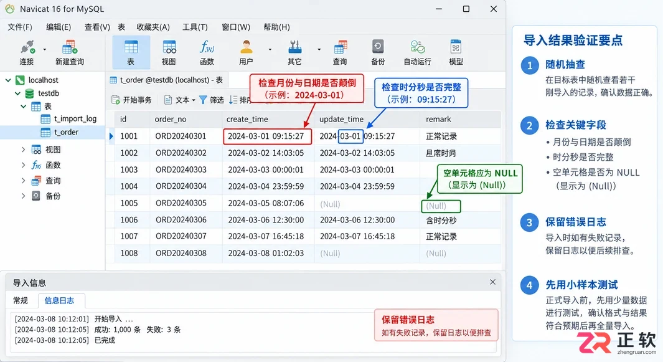663x362 pixels.
Task: Select the localhost connection icon
Action: (20, 80)
